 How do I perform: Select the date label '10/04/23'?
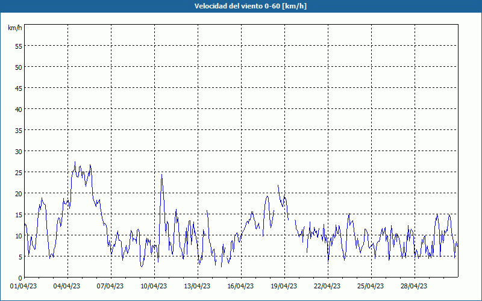coord(154,286)
